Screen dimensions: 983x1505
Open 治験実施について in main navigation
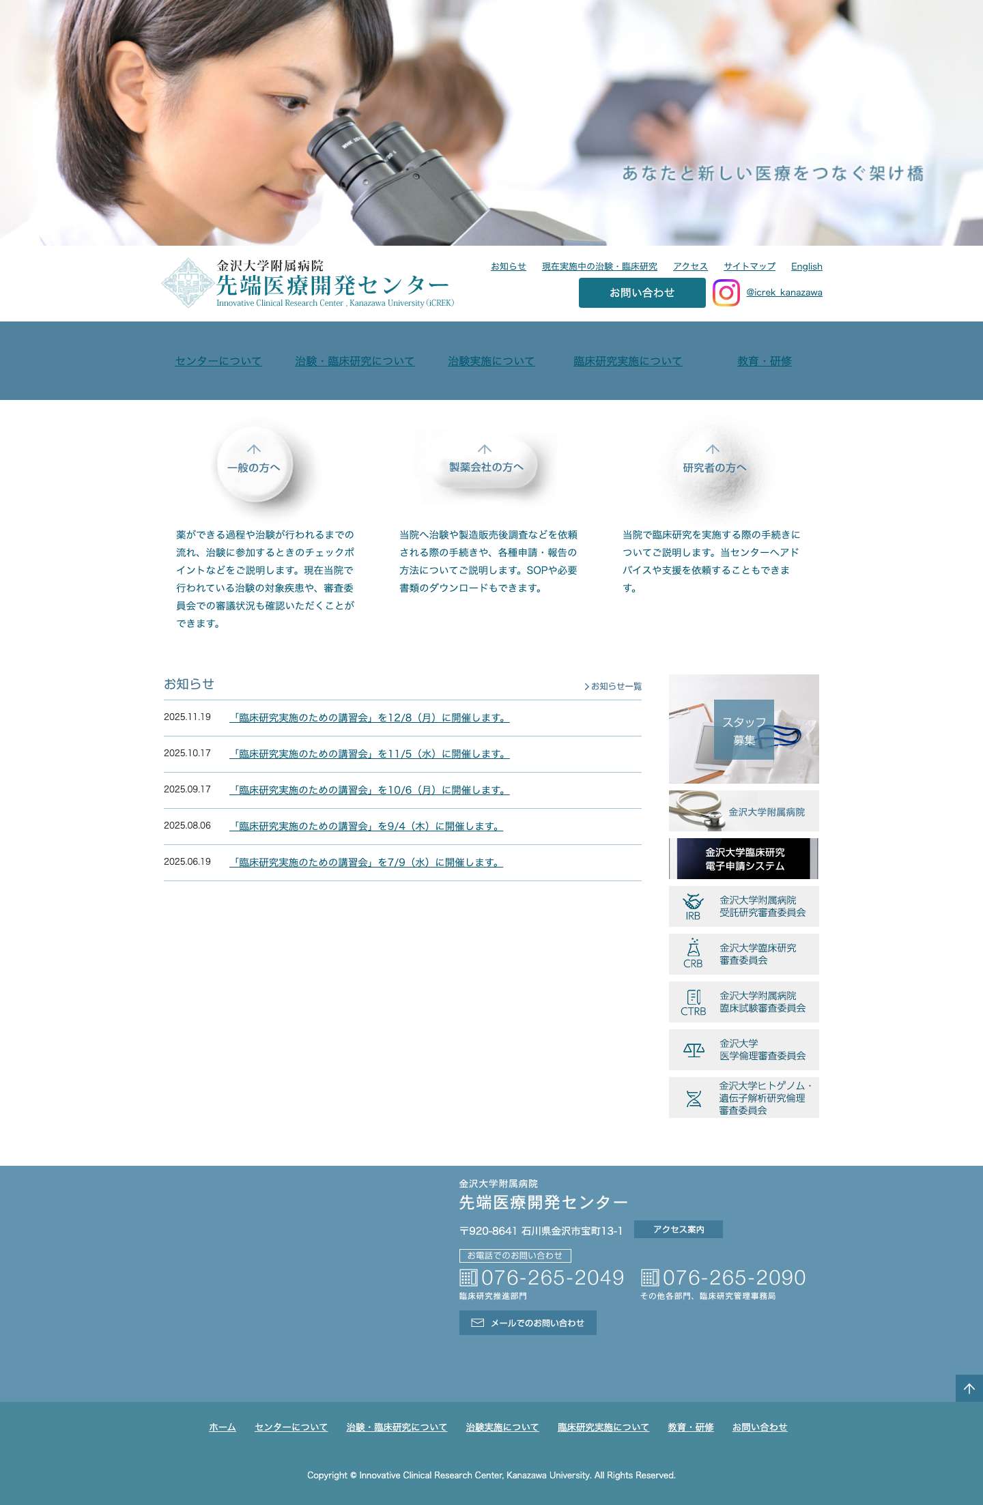coord(491,361)
